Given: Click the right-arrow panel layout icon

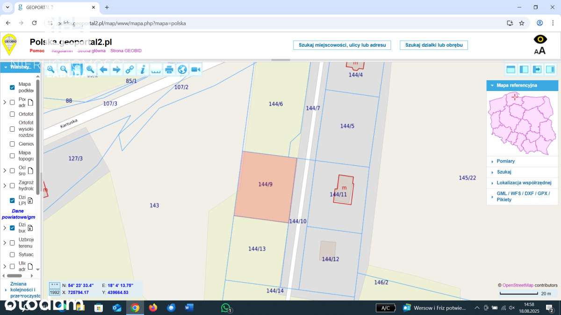Looking at the screenshot, I should click(537, 70).
